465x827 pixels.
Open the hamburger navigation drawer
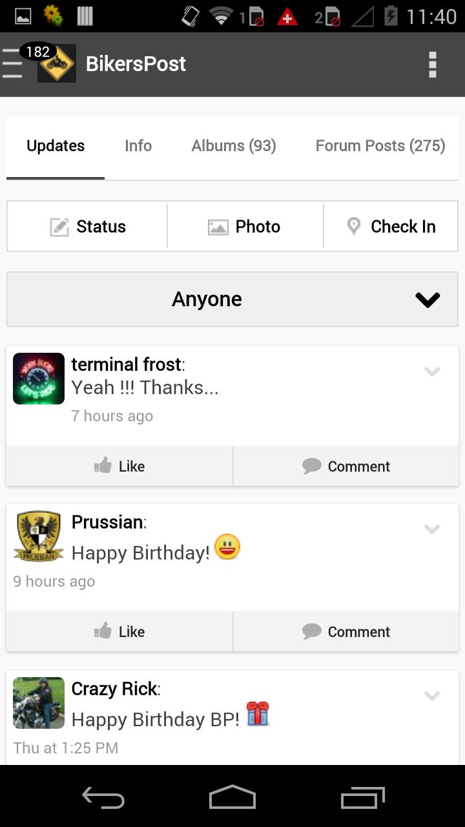(12, 64)
